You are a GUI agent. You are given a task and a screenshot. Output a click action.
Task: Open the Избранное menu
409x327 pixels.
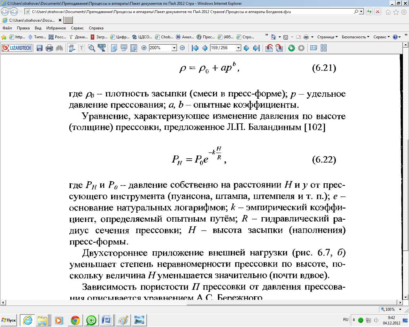coord(56,28)
